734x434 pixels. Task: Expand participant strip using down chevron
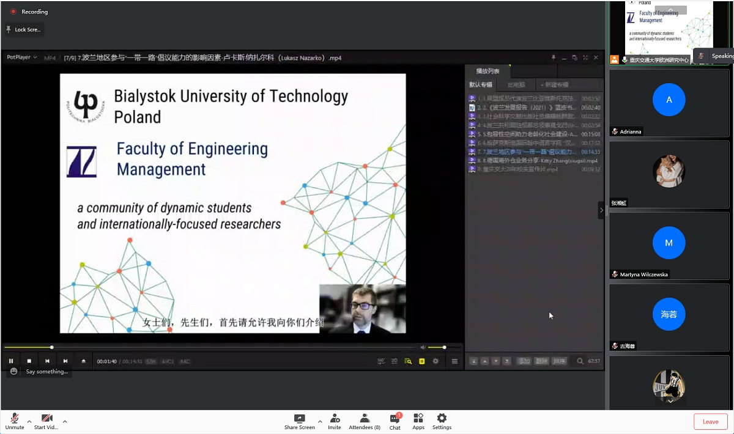point(670,401)
